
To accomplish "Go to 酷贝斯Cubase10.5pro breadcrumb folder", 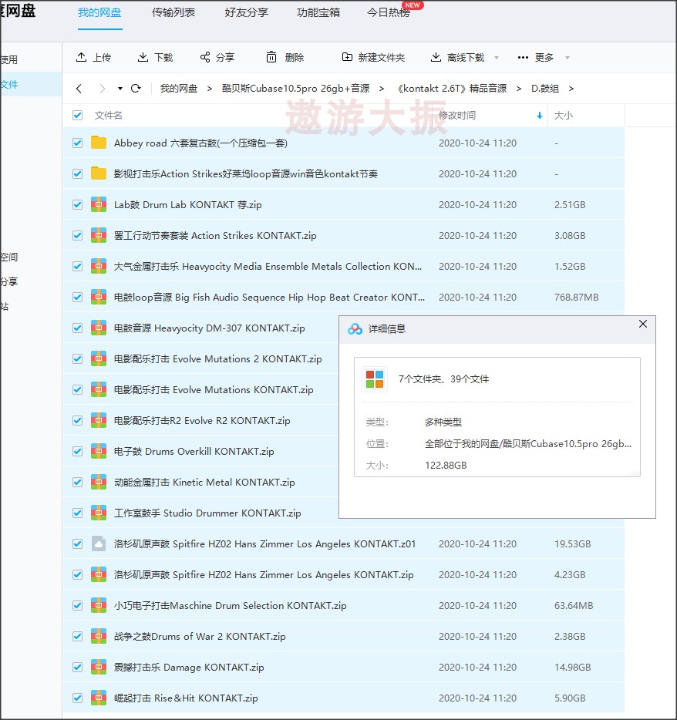I will point(296,88).
